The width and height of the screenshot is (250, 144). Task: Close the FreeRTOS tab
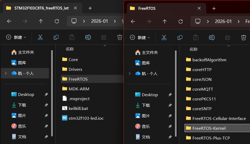coord(199,8)
